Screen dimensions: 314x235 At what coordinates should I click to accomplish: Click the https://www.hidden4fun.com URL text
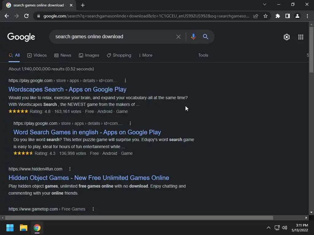(36, 169)
